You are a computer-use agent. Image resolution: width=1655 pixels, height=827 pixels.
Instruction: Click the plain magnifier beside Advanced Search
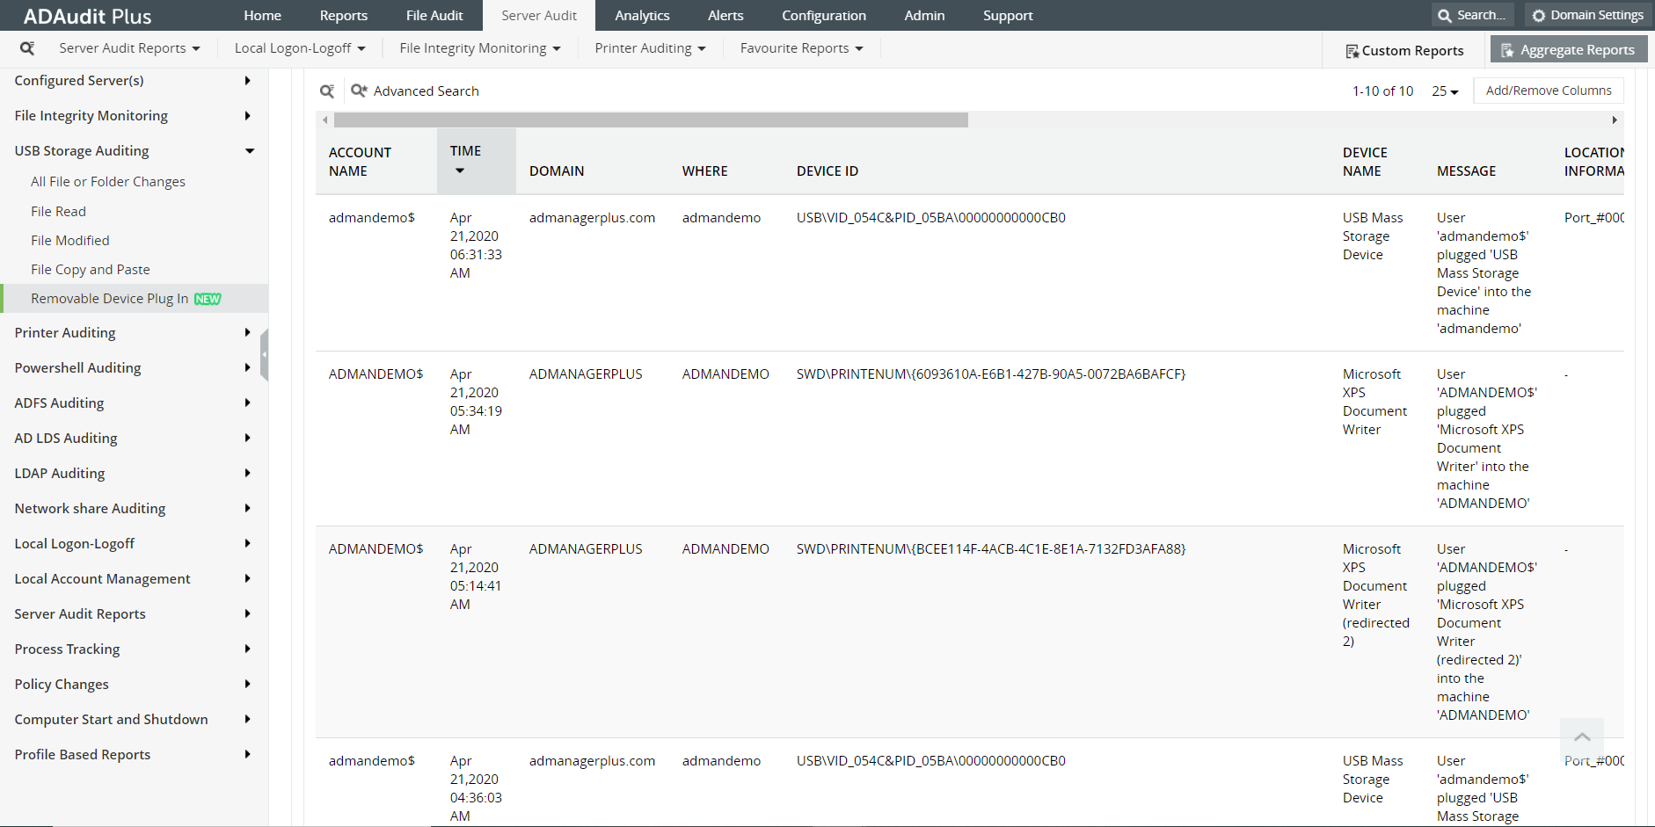click(327, 91)
